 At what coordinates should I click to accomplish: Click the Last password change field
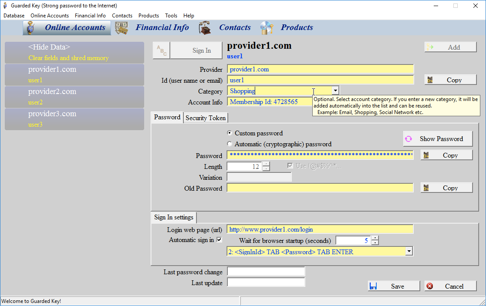(266, 272)
